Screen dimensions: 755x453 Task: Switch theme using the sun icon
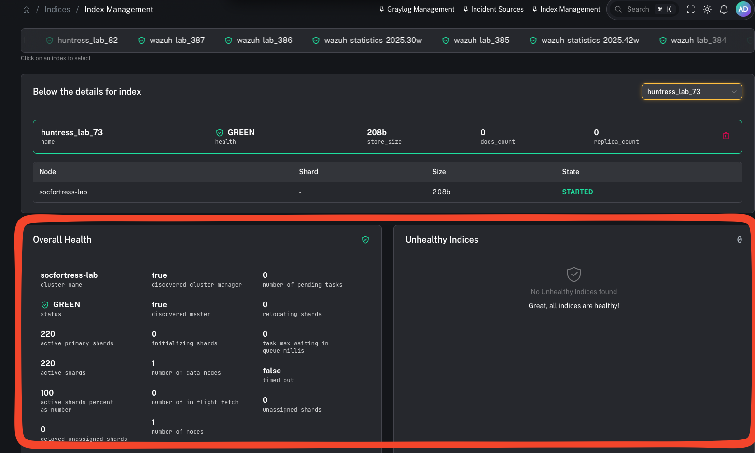(707, 9)
